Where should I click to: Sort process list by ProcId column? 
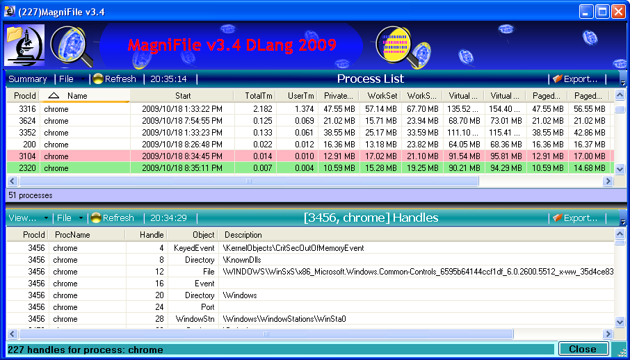pos(24,96)
